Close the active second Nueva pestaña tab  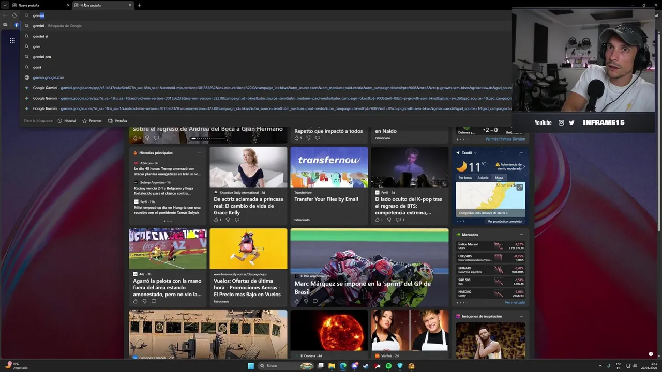130,5
